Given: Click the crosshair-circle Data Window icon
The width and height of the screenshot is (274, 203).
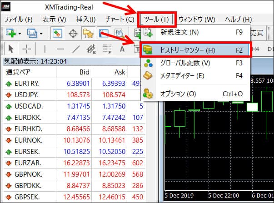Looking at the screenshot, I should pyautogui.click(x=73, y=33).
